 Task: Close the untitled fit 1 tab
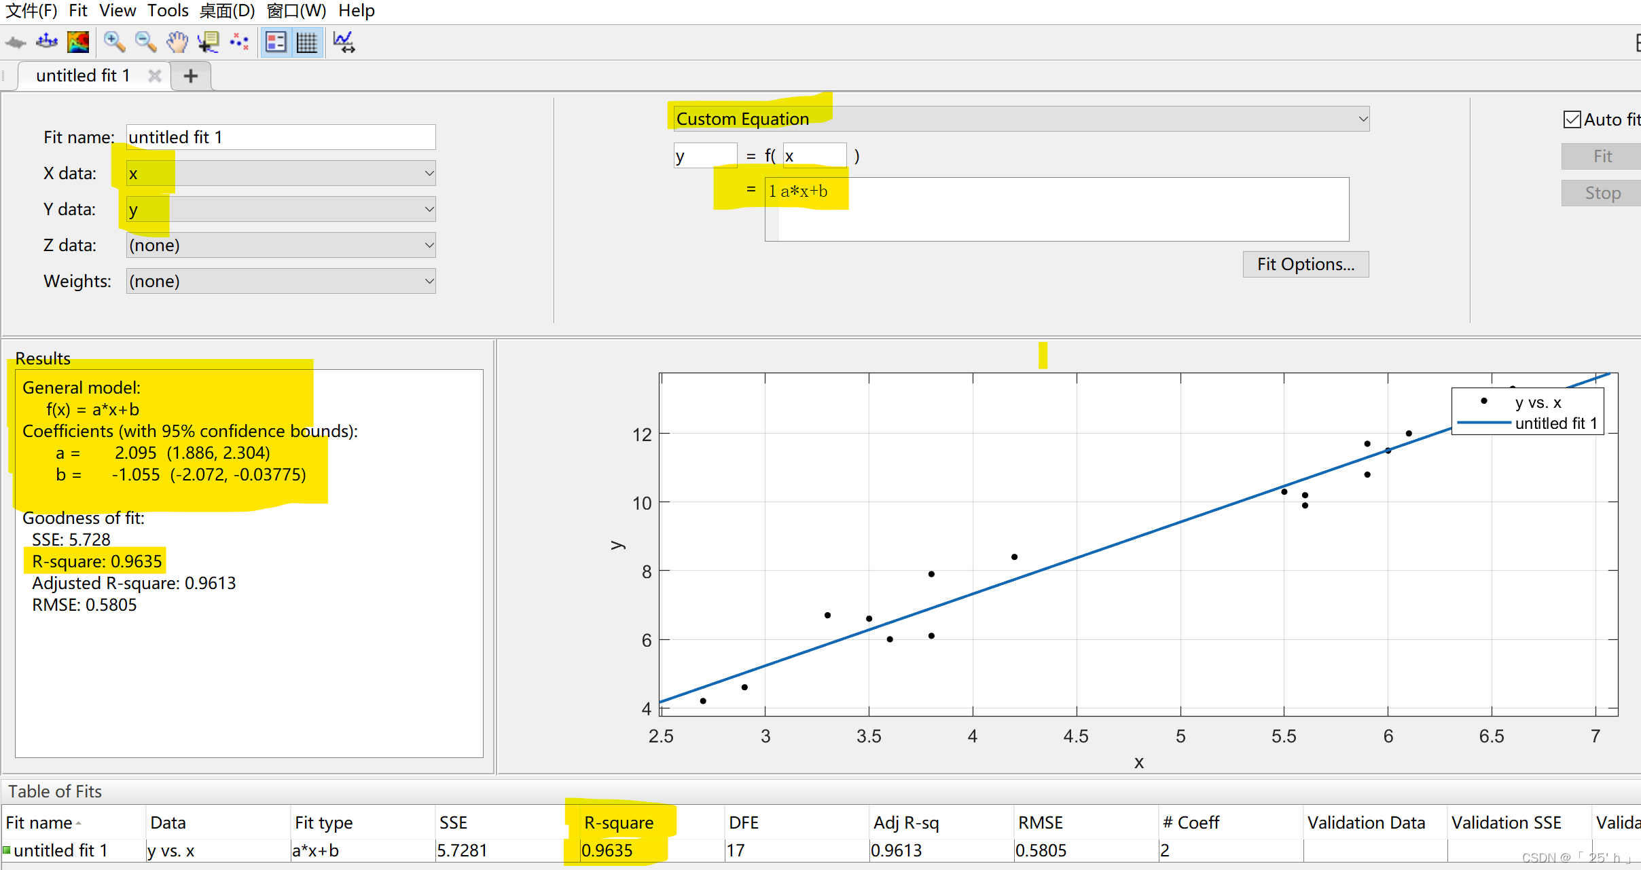pyautogui.click(x=155, y=75)
